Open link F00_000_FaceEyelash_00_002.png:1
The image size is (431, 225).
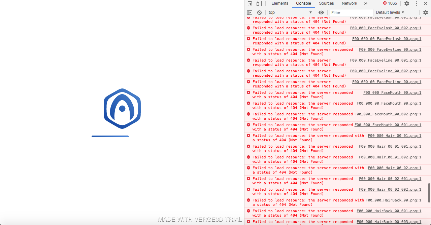(x=386, y=28)
